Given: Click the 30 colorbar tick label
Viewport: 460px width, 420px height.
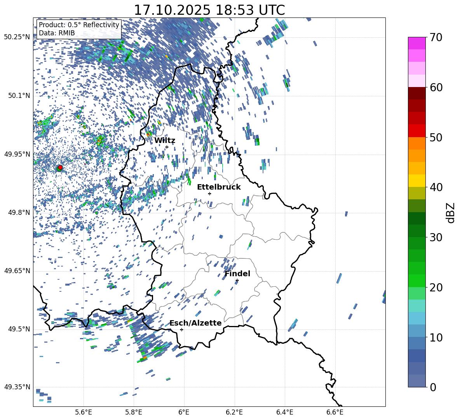Looking at the screenshot, I should tap(436, 237).
